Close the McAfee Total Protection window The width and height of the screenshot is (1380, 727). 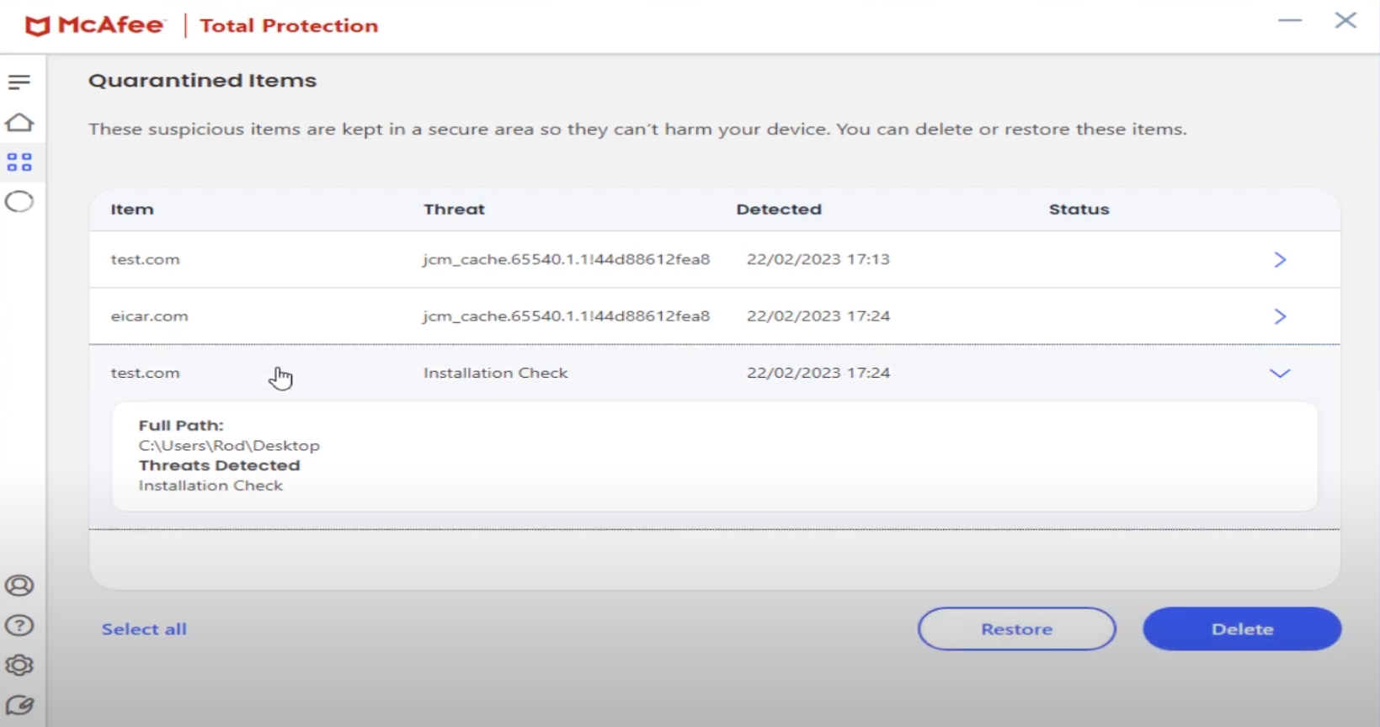point(1345,21)
